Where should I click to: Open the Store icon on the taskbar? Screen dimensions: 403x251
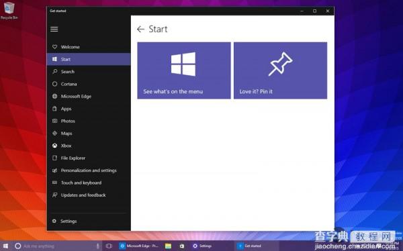[182, 246]
